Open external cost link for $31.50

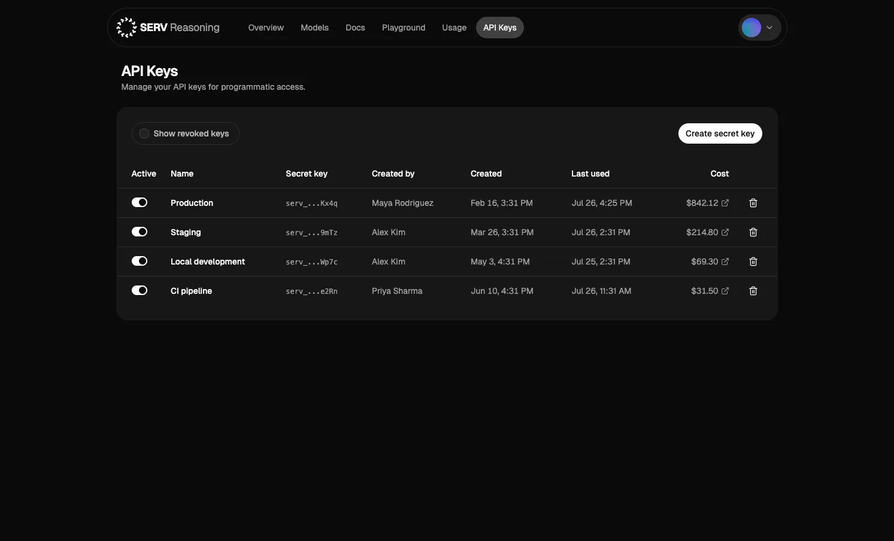(725, 291)
